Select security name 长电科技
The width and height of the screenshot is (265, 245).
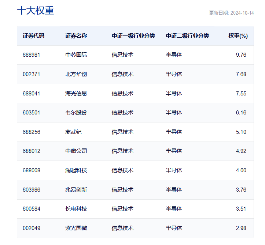[x=76, y=209]
